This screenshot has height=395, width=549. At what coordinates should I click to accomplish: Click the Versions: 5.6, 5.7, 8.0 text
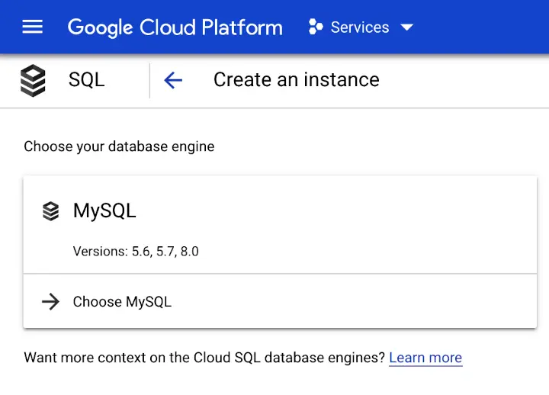click(136, 251)
